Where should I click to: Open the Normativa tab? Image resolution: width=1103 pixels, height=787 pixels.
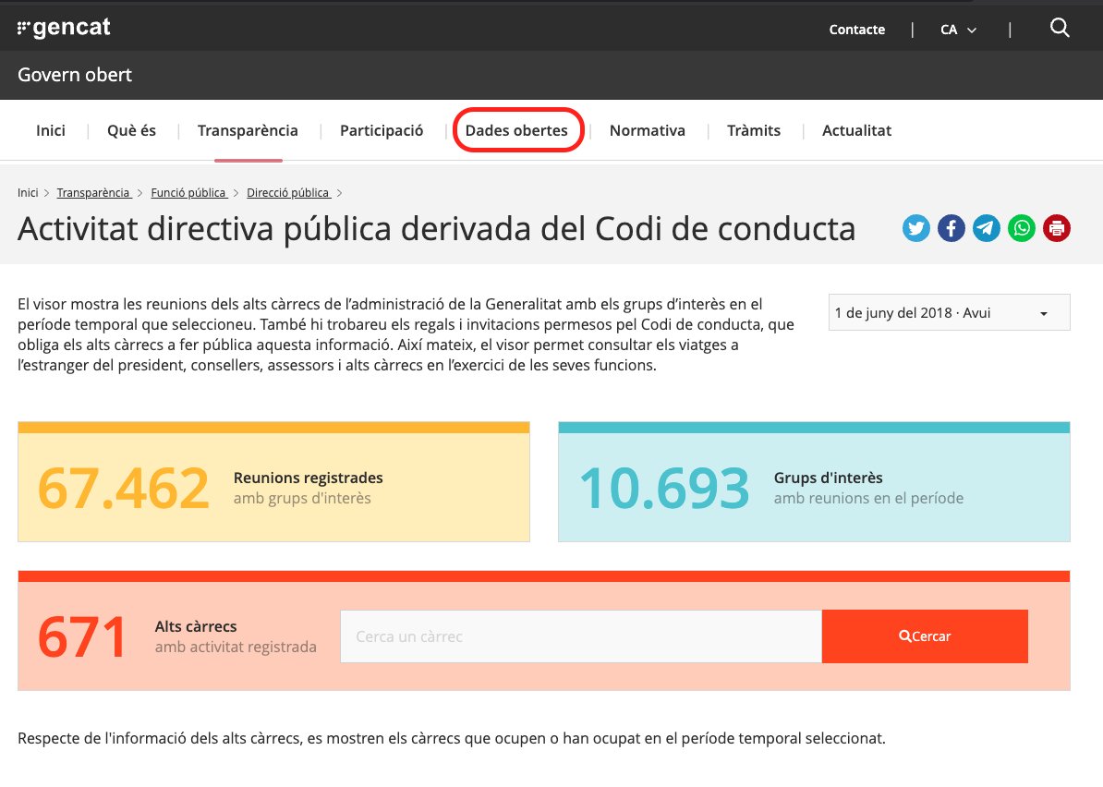[x=648, y=131]
